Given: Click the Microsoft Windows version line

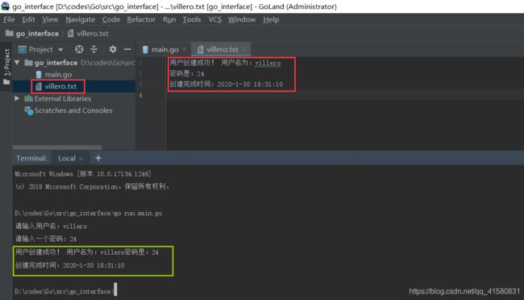Looking at the screenshot, I should point(83,174).
